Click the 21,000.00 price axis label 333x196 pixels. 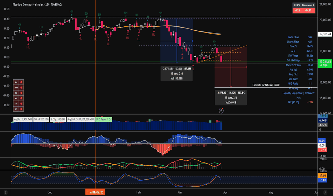point(325,4)
